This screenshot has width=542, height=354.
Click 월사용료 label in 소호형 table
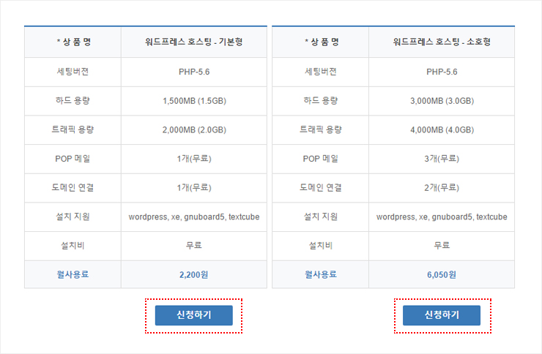tap(321, 275)
